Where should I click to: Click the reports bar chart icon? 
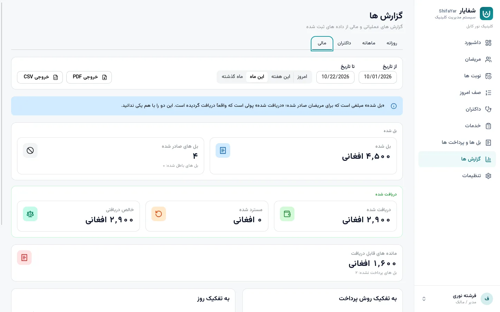pyautogui.click(x=488, y=159)
